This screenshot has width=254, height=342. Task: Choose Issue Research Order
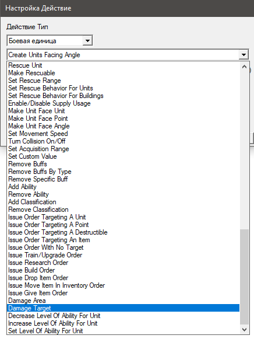(x=123, y=263)
